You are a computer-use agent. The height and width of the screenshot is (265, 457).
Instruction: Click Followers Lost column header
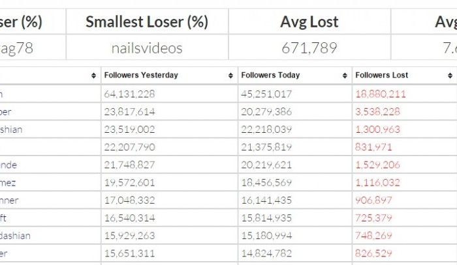[404, 76]
